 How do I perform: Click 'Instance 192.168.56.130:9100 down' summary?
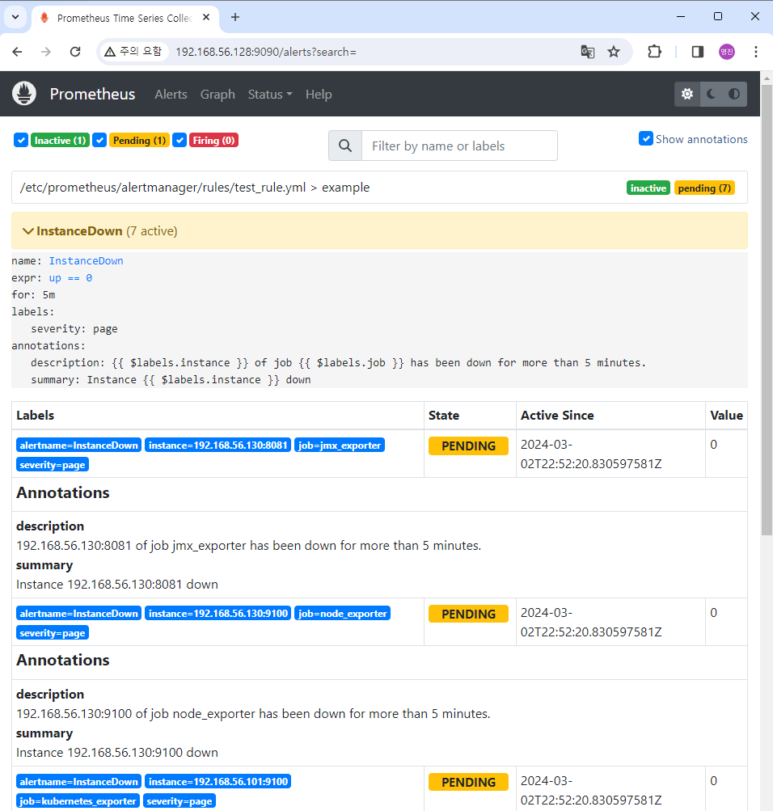coord(117,753)
